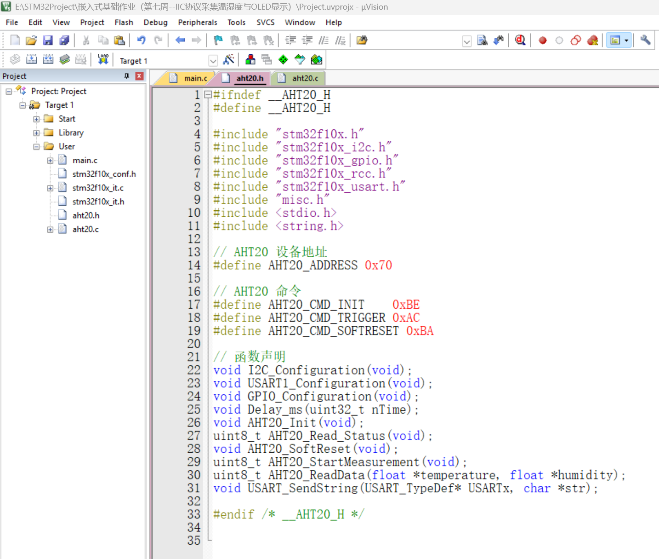Image resolution: width=659 pixels, height=559 pixels.
Task: Toggle bookmark with the flag icon
Action: pos(218,40)
